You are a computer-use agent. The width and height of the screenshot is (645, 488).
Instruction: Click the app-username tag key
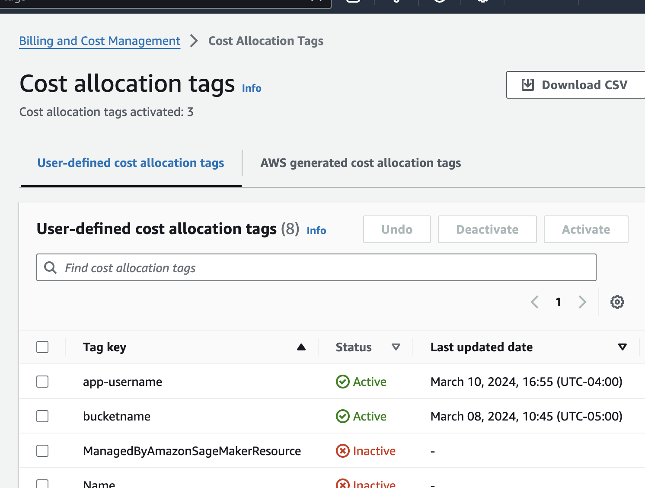pos(122,382)
